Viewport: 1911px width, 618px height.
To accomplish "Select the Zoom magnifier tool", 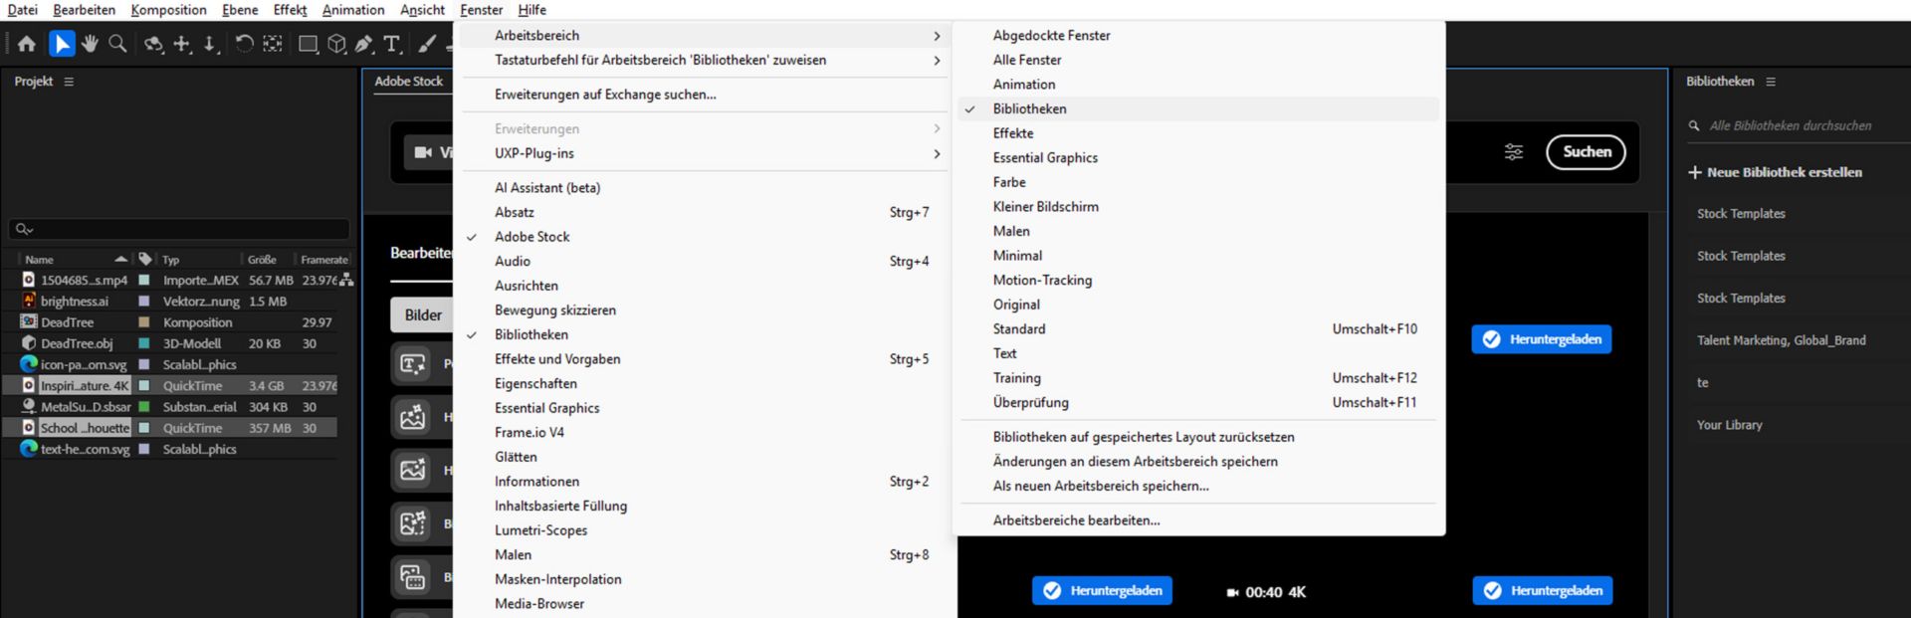I will (117, 44).
